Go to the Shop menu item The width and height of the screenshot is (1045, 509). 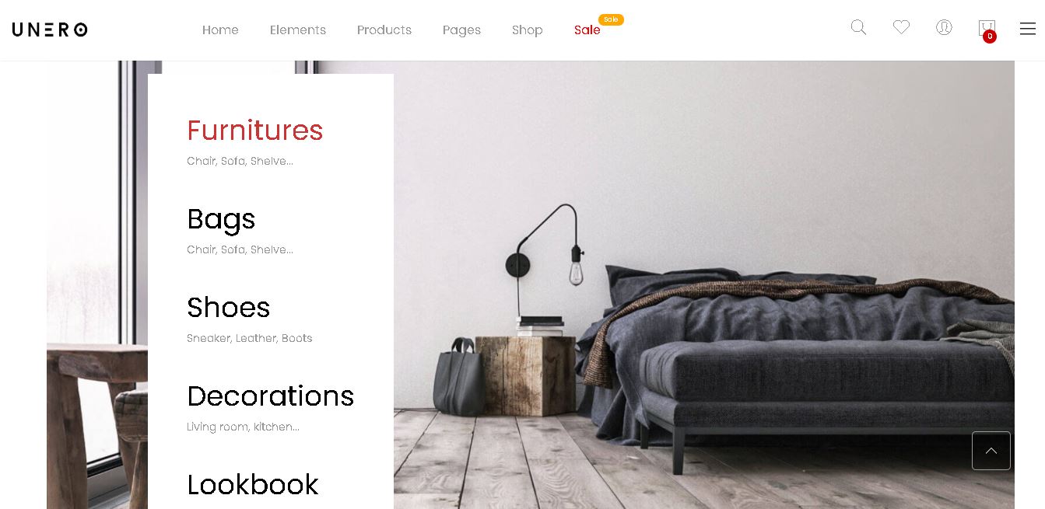click(528, 30)
